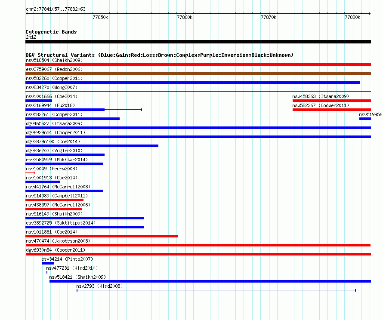Click dgv6930n54 (Cooper2011) label

56,250
